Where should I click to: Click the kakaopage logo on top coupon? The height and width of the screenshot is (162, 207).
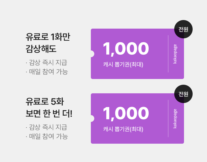[x=175, y=54]
